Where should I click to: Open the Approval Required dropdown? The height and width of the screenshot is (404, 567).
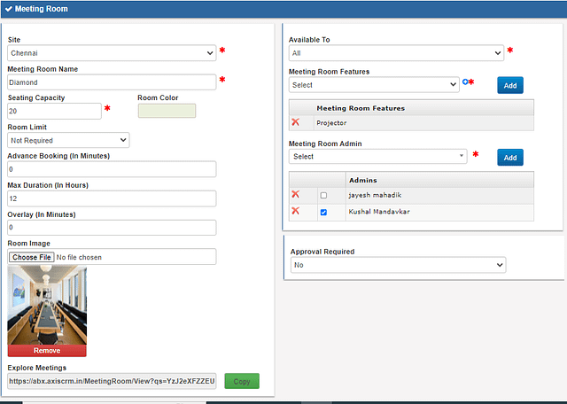(398, 265)
